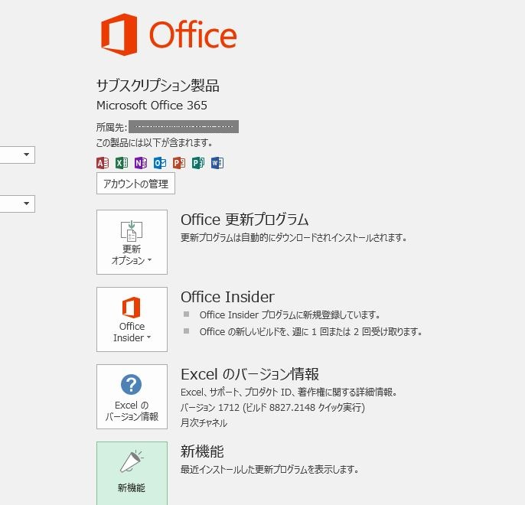Open the 更新オプション update options menu
The image size is (525, 505).
132,242
